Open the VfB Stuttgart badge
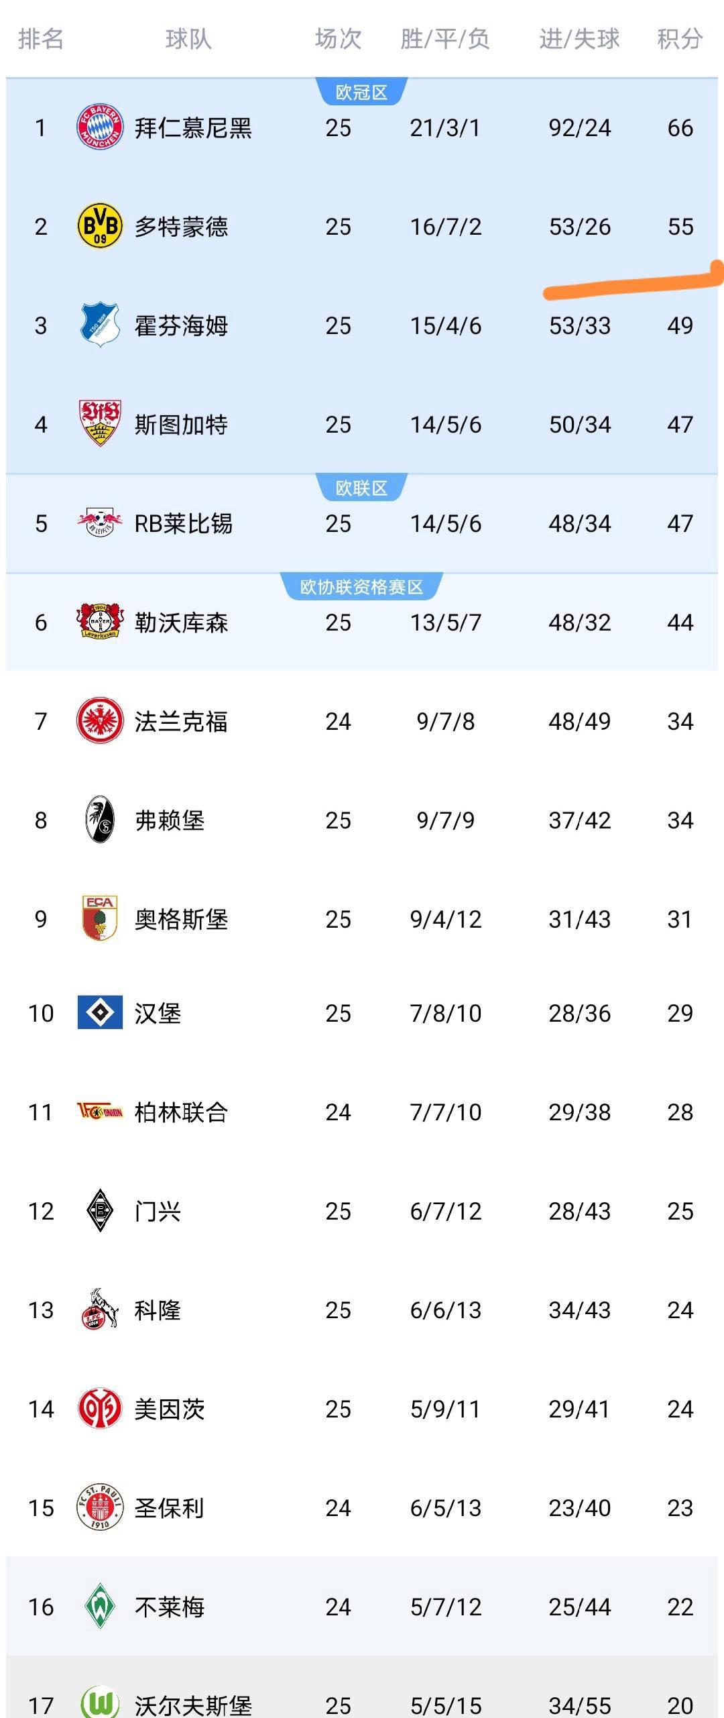 100,424
